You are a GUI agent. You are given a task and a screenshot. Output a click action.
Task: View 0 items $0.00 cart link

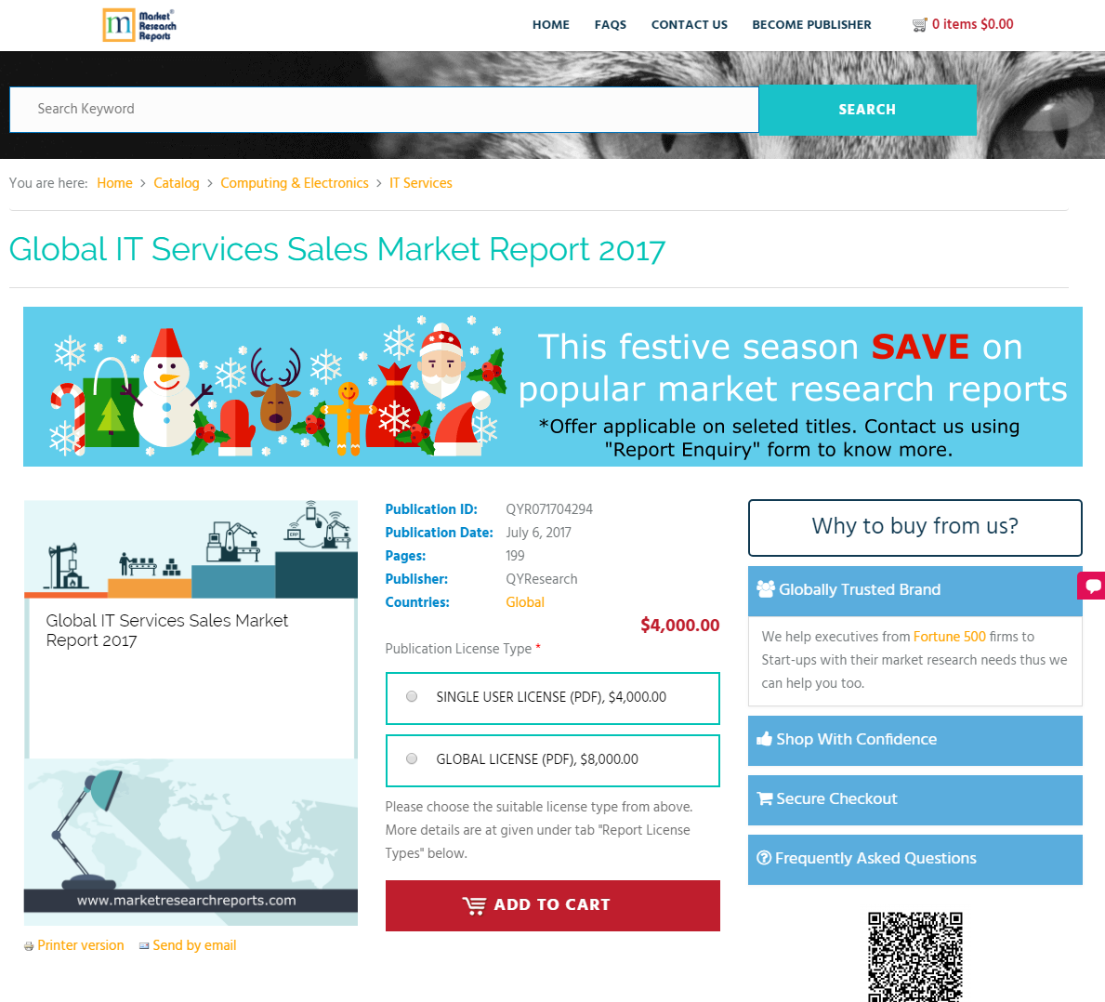[x=972, y=24]
